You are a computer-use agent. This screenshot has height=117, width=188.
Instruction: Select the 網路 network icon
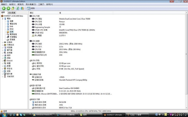(5, 58)
